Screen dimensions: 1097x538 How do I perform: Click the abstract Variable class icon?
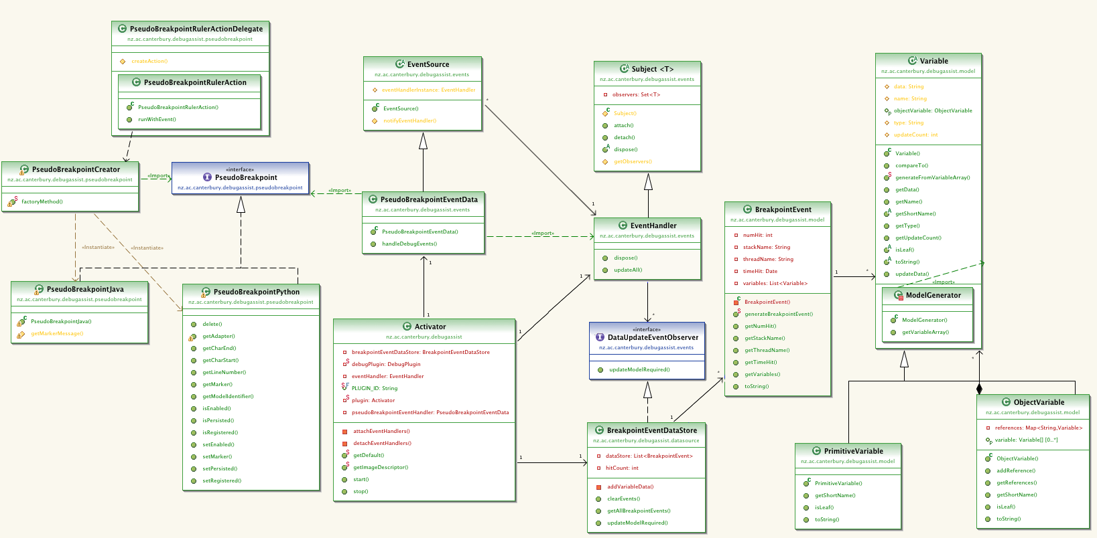click(913, 61)
